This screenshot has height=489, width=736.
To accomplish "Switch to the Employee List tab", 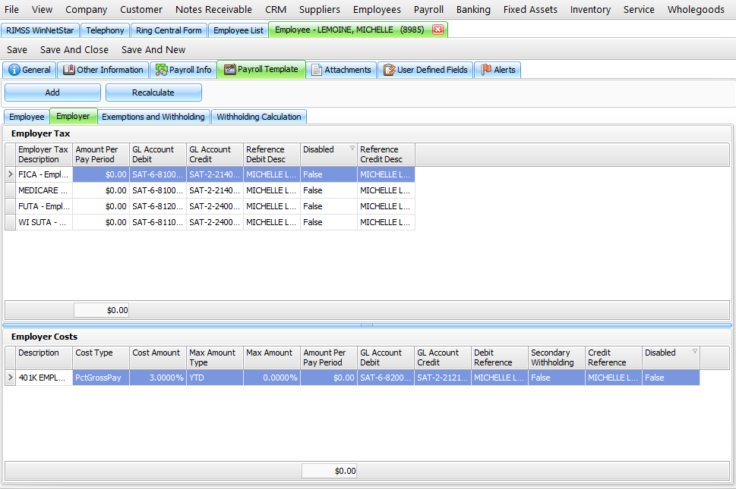I will [238, 30].
